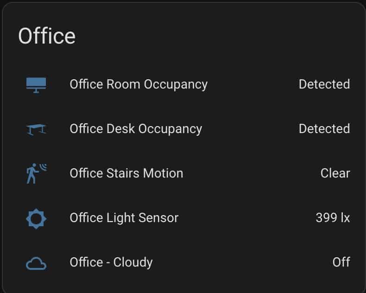
Task: Click the 399 lx light sensor value
Action: click(x=333, y=217)
